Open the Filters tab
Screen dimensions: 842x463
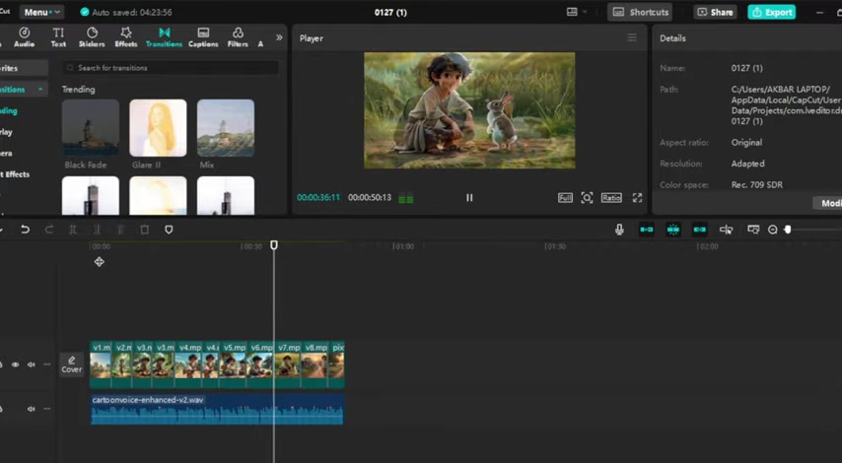pyautogui.click(x=238, y=37)
